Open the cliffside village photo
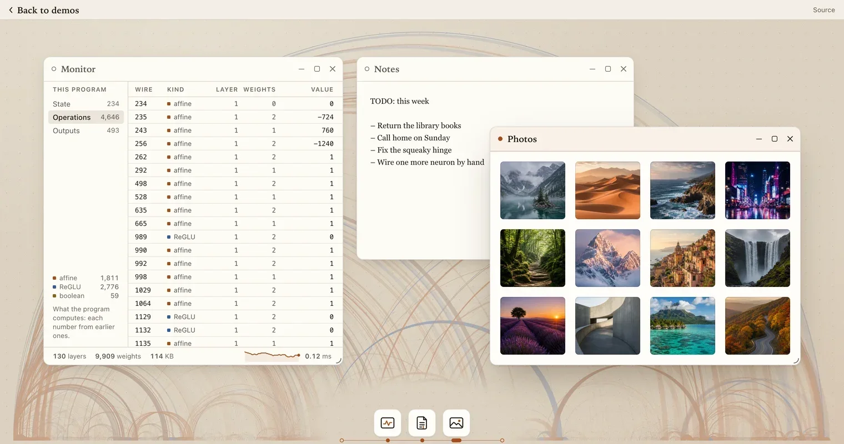 [682, 258]
